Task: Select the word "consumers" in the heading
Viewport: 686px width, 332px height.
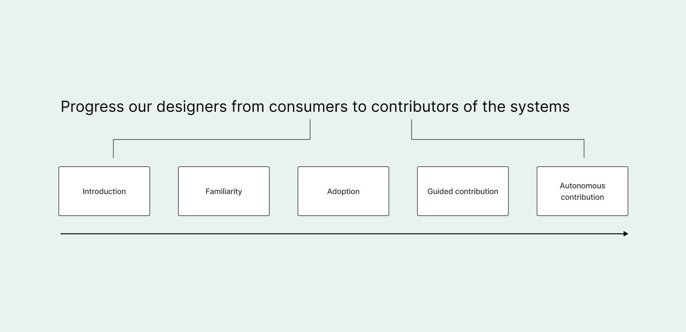Action: click(x=308, y=107)
